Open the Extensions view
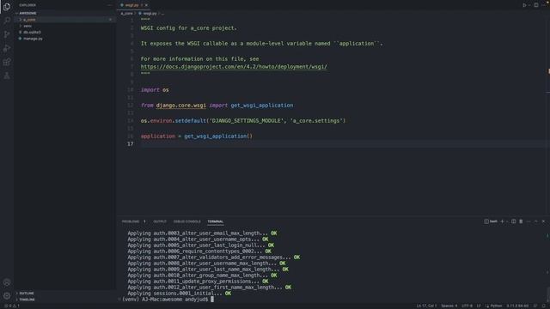 coord(7,62)
